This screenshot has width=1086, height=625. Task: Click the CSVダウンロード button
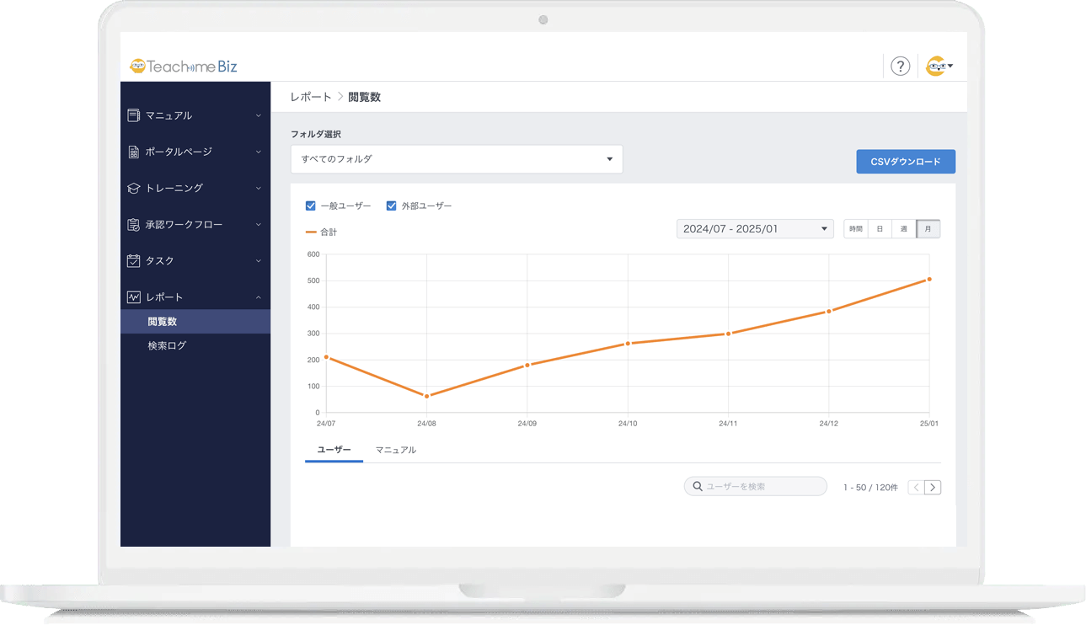click(905, 162)
